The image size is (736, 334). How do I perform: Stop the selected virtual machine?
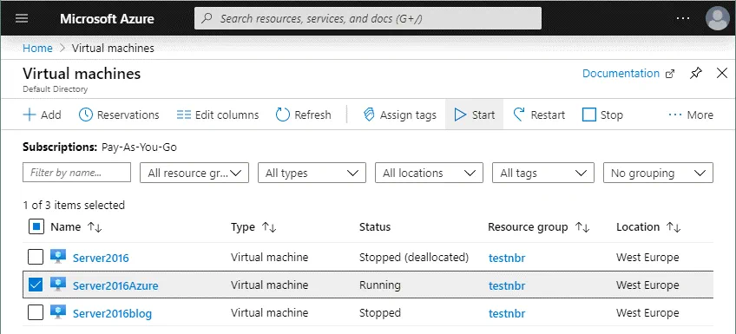(x=602, y=115)
